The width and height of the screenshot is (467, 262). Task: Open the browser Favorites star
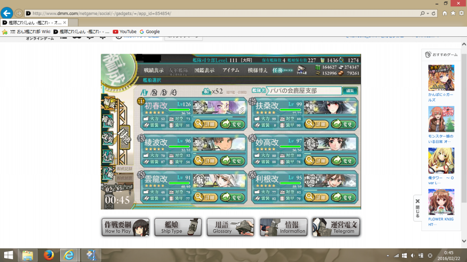point(453,13)
